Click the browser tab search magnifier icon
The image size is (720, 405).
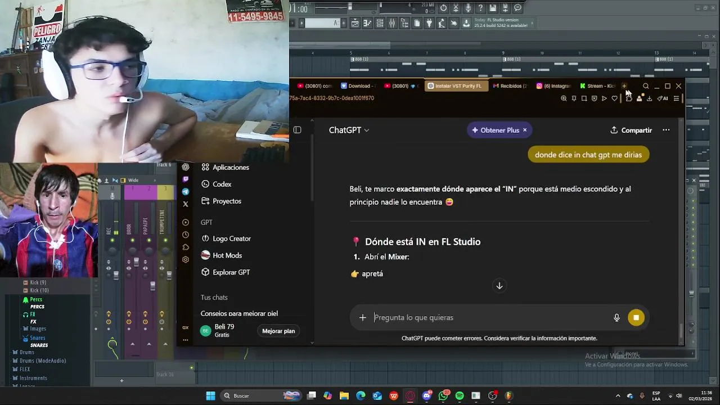[x=646, y=86]
